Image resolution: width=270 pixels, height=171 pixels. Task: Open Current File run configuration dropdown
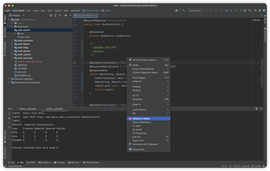click(195, 10)
